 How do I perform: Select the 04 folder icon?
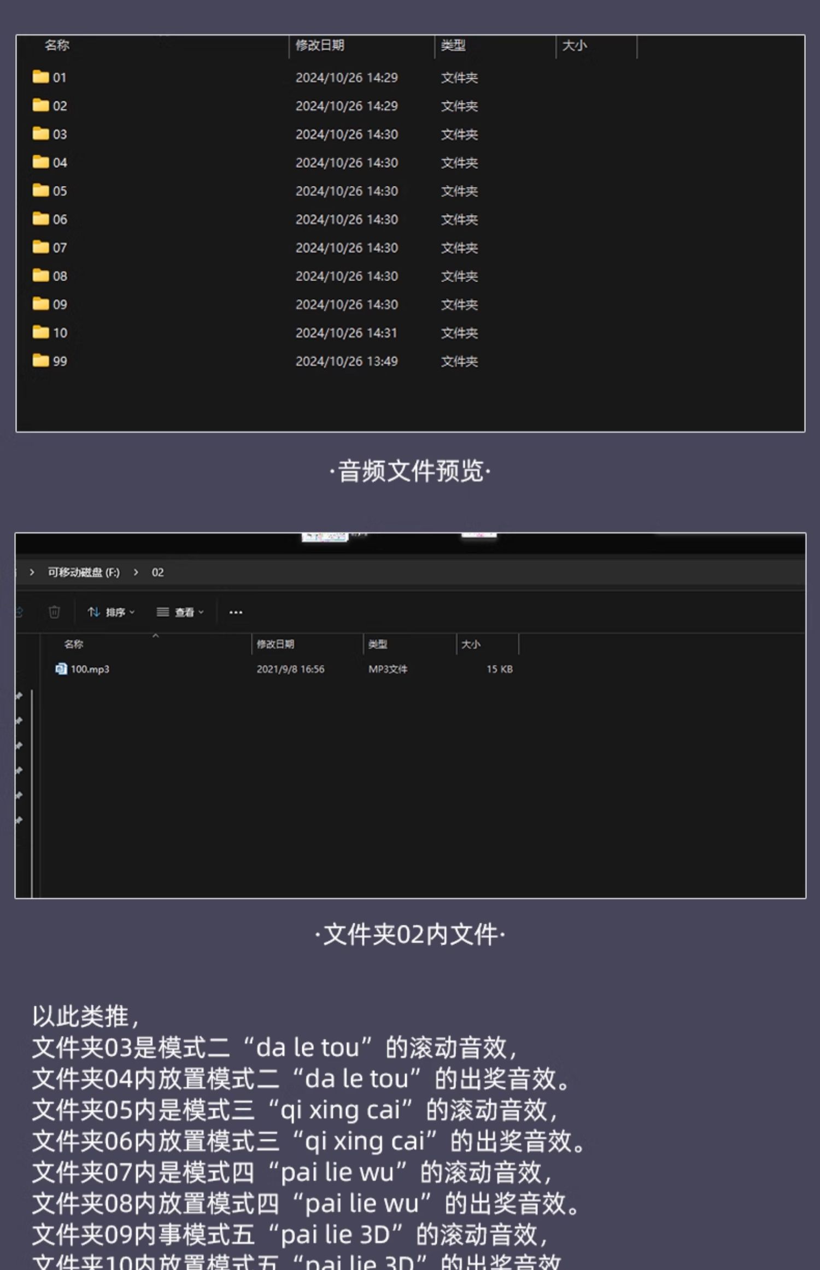[x=40, y=162]
